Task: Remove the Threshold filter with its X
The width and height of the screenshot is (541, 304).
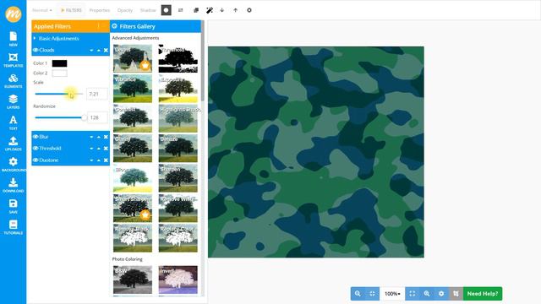Action: (106, 149)
